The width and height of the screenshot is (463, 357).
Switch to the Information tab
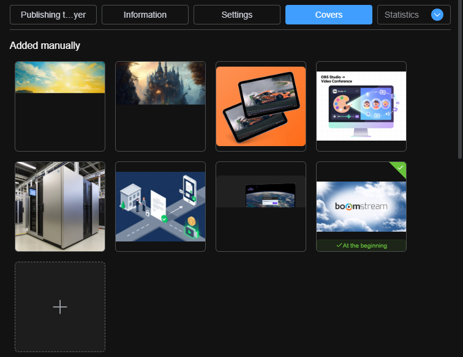point(145,15)
